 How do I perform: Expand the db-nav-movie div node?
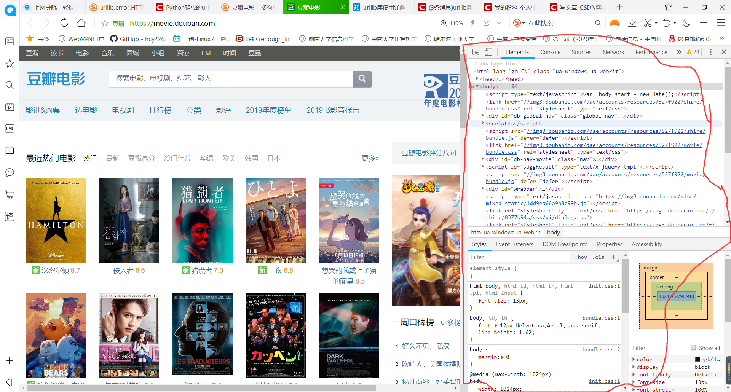[483, 159]
